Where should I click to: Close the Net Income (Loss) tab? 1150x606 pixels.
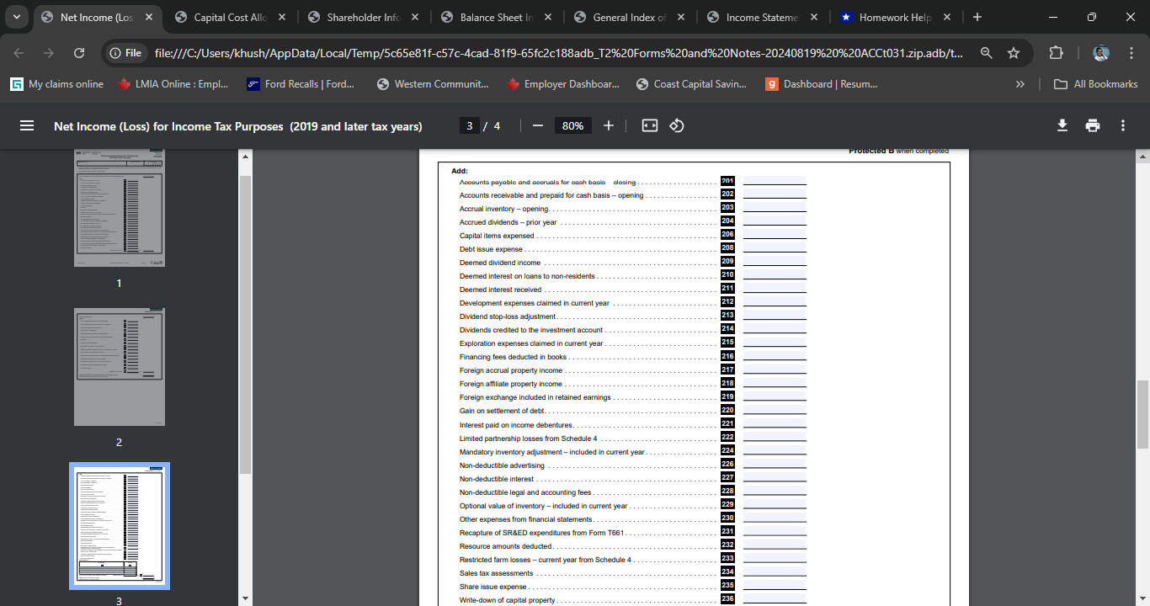[149, 17]
